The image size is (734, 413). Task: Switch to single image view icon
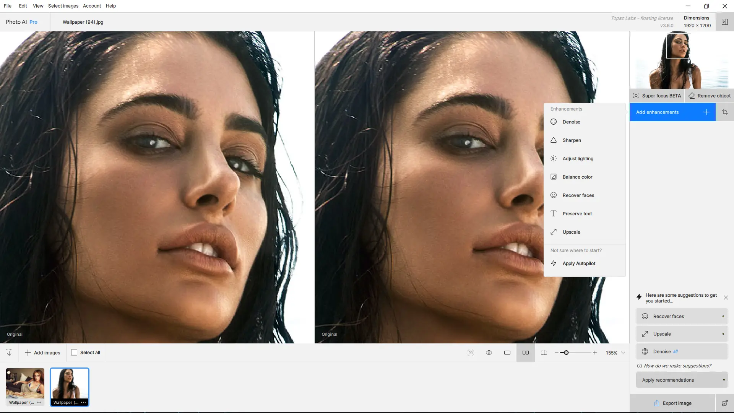(x=507, y=353)
